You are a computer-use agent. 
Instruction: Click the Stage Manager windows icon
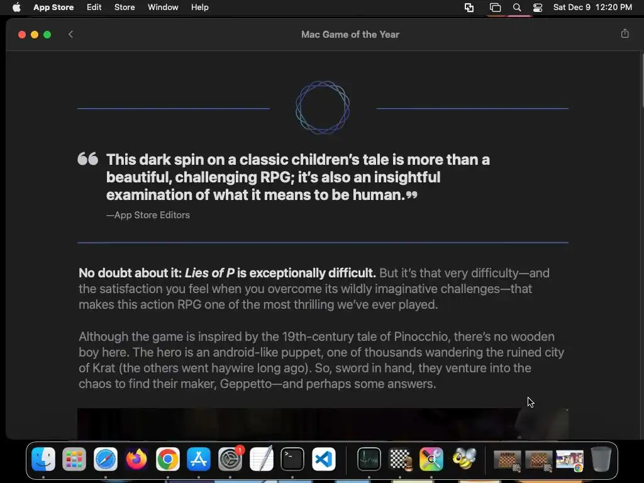click(x=495, y=8)
